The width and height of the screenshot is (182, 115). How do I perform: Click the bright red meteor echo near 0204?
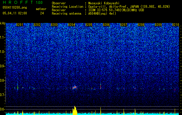click(75, 87)
